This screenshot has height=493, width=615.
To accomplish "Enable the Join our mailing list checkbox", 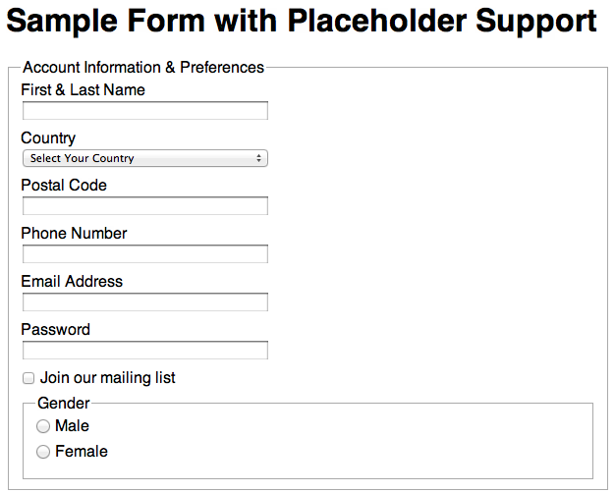I will (28, 378).
